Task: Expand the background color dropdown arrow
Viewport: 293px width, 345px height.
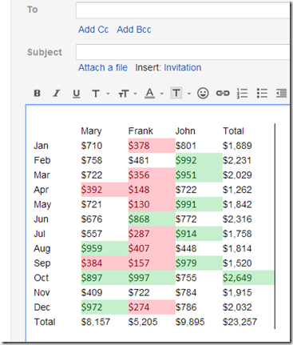Action: click(189, 94)
